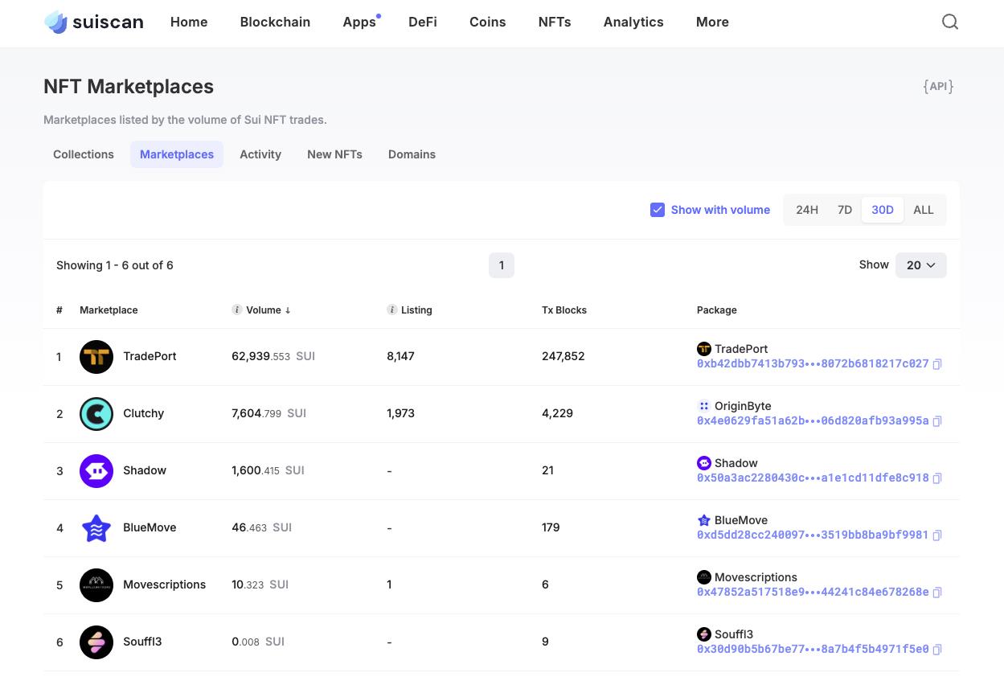The height and width of the screenshot is (689, 1004).
Task: Open the DeFi nav menu
Action: [x=423, y=23]
